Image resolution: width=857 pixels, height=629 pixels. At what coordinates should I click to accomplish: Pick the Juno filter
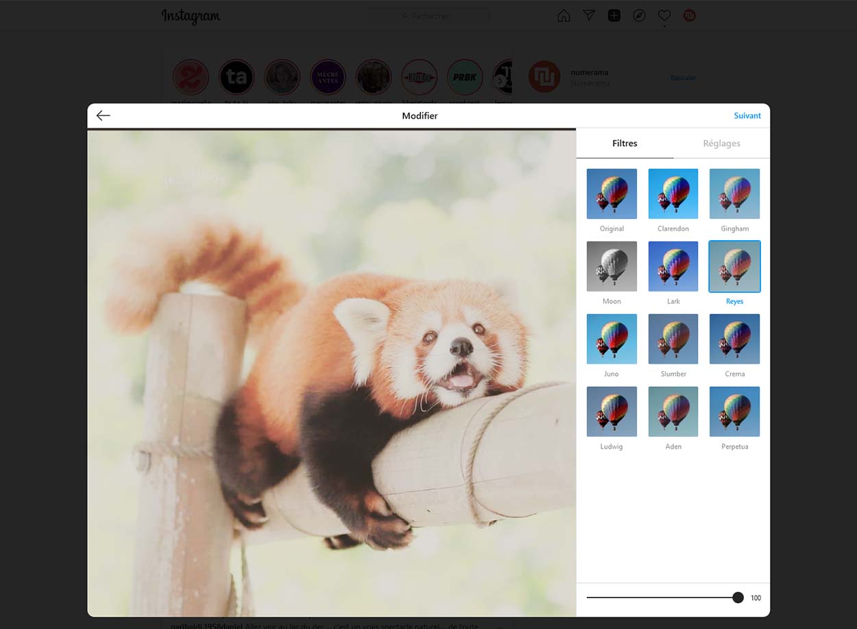point(612,340)
